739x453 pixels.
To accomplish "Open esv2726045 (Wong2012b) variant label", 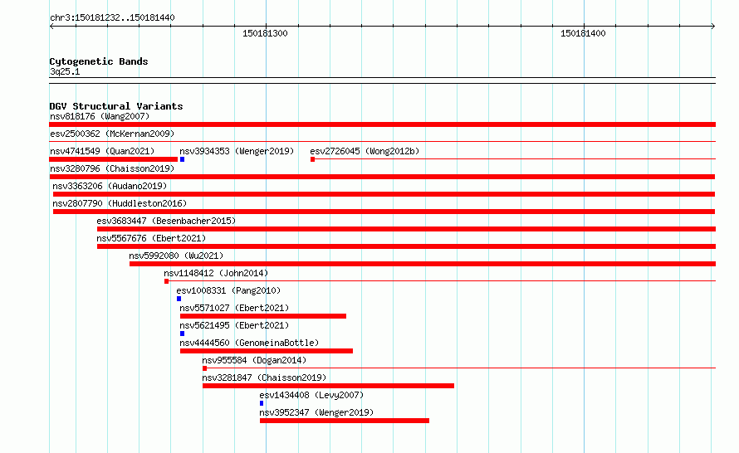I will click(365, 151).
